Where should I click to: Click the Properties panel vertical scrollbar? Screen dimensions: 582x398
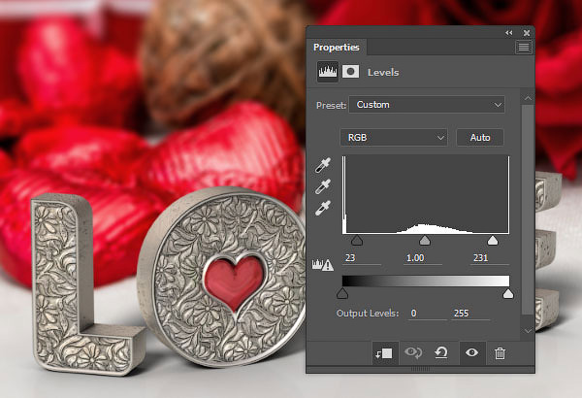[x=528, y=210]
